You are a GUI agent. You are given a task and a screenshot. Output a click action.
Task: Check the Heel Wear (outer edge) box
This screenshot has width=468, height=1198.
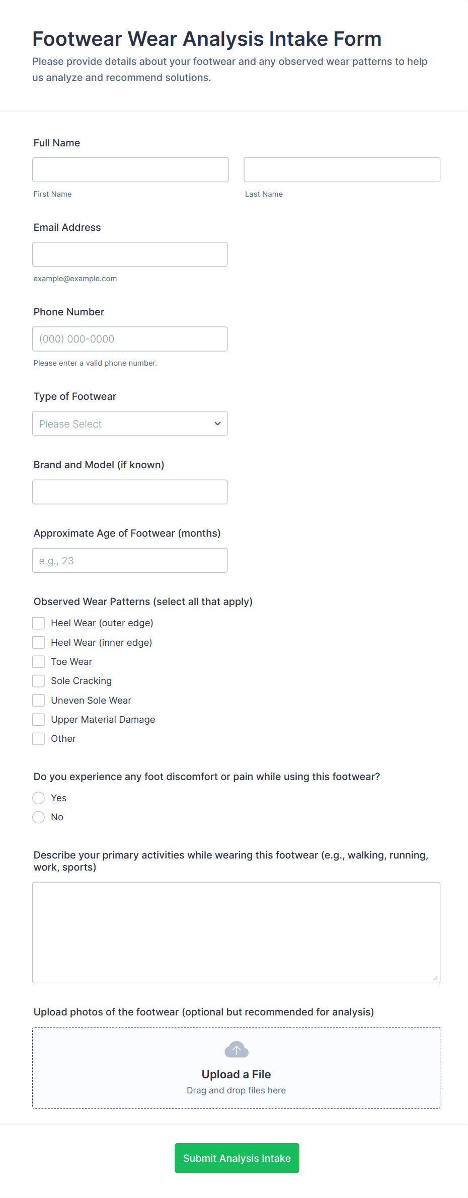click(39, 623)
